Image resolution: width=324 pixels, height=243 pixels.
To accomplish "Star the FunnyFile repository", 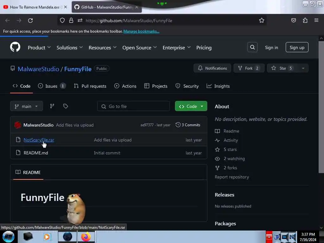I will [282, 68].
